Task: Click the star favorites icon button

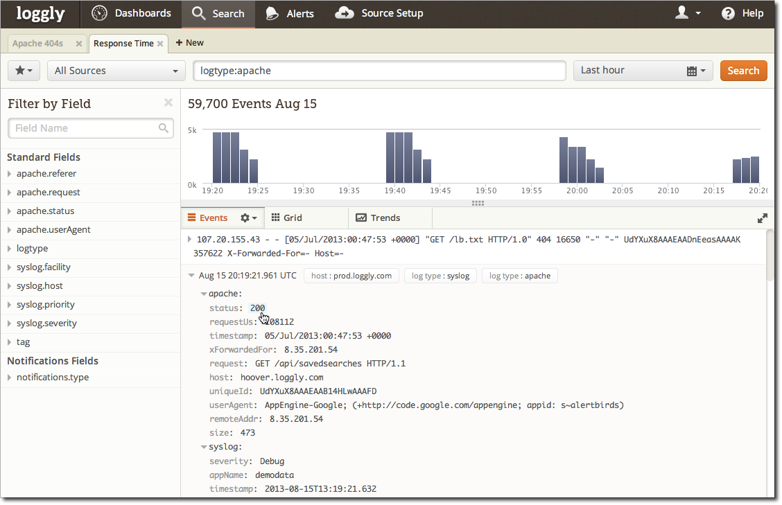Action: [x=24, y=71]
